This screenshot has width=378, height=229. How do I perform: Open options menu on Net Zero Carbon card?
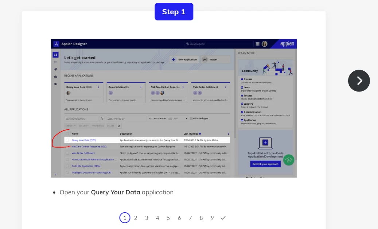pos(183,87)
